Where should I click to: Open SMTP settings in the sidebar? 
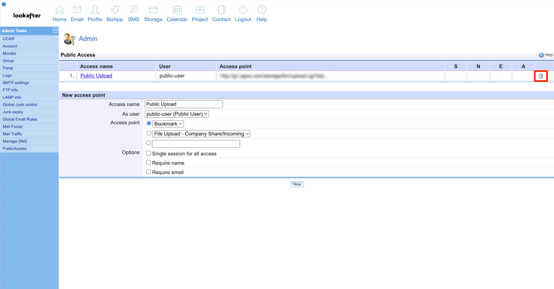click(16, 83)
